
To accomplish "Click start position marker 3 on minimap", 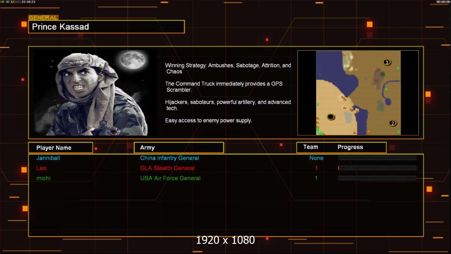I will tap(387, 62).
